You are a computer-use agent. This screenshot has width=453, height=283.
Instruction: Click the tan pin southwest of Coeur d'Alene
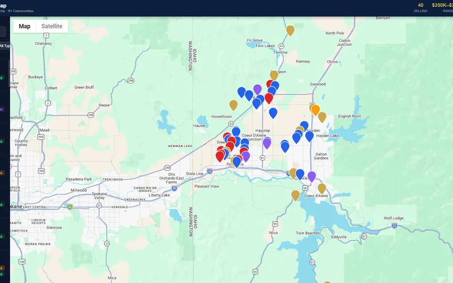[x=295, y=195]
